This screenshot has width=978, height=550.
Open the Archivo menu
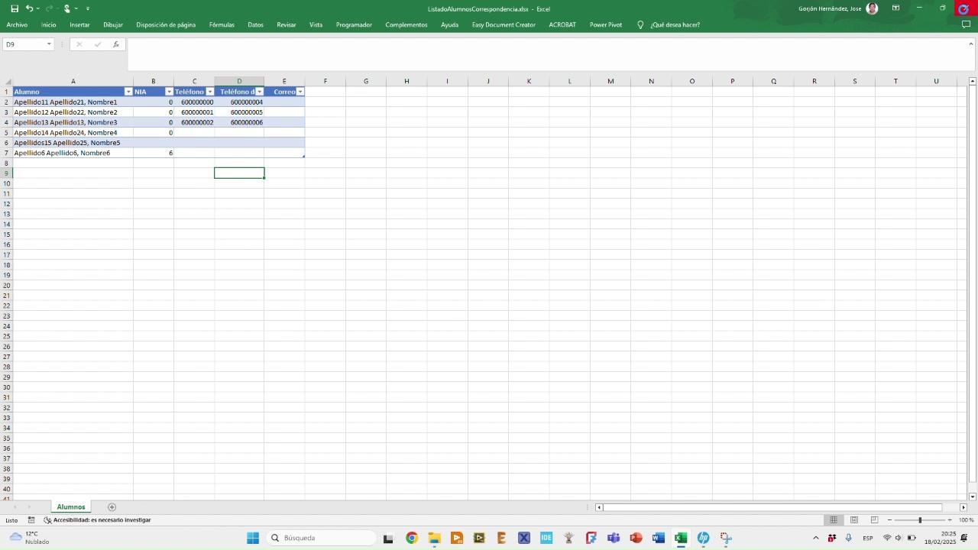pyautogui.click(x=17, y=24)
